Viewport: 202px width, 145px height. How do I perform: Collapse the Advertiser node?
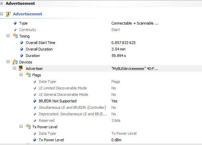pos(15,68)
